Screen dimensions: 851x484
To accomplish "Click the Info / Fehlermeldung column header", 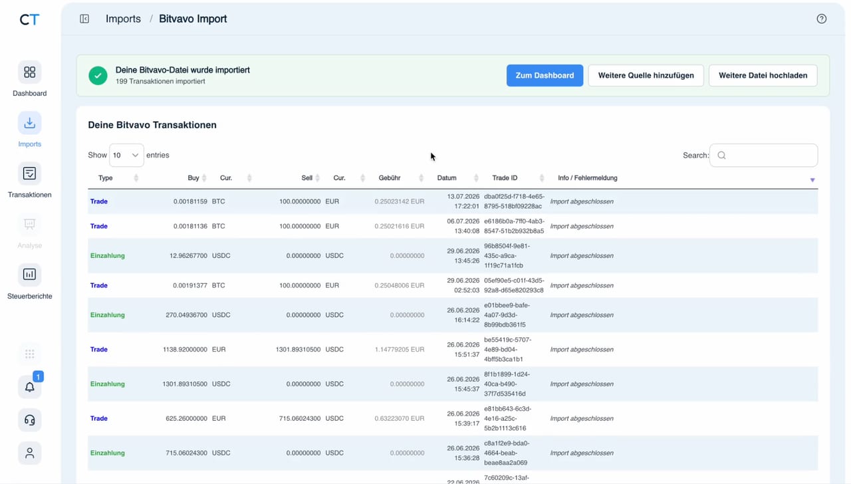I will pyautogui.click(x=588, y=178).
